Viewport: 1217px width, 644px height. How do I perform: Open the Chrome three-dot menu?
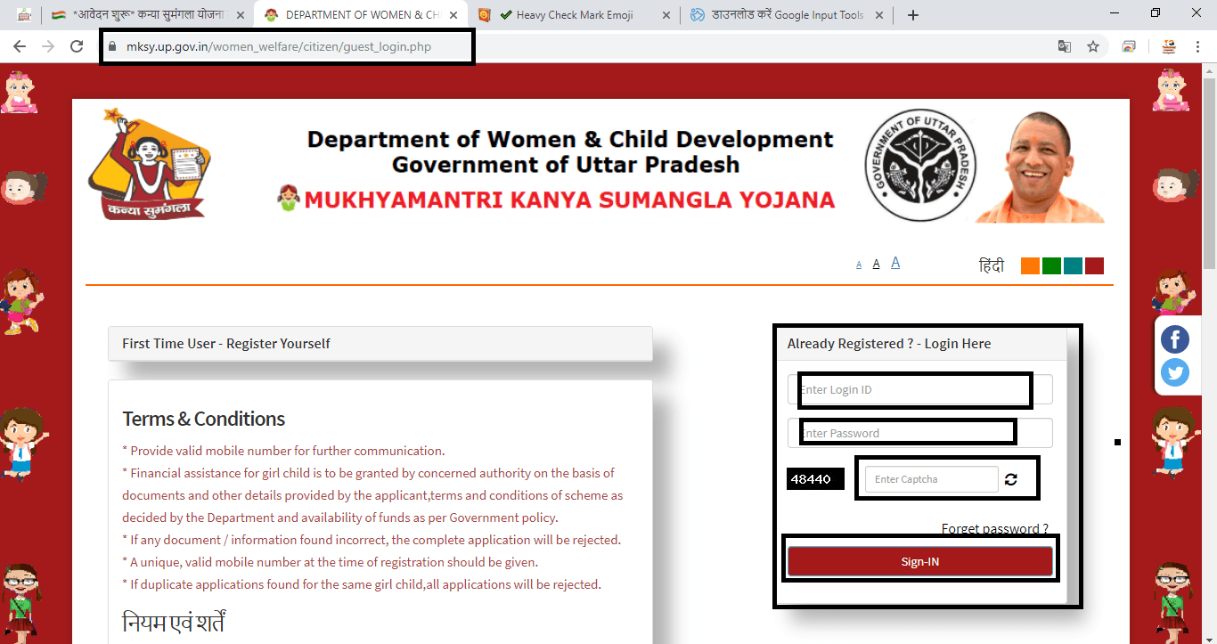(1198, 46)
